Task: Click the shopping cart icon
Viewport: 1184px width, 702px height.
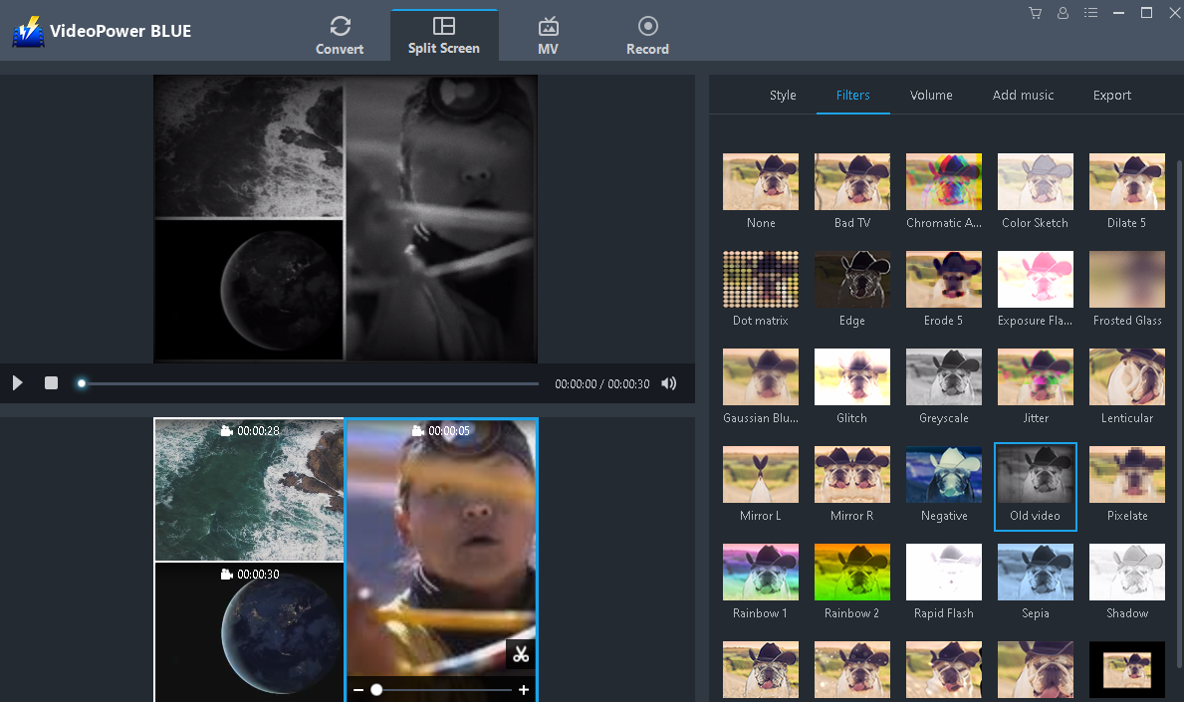Action: click(1035, 13)
